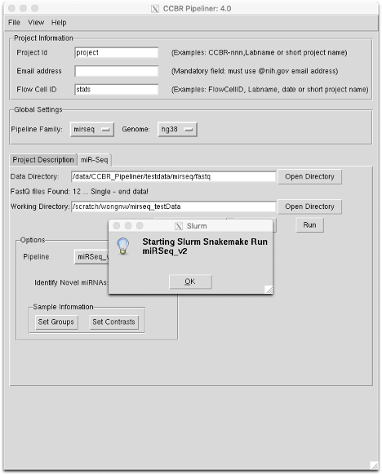Click the Mandatory field @nih.gov hint text
Screen dimensions: 382x475
(x=255, y=71)
